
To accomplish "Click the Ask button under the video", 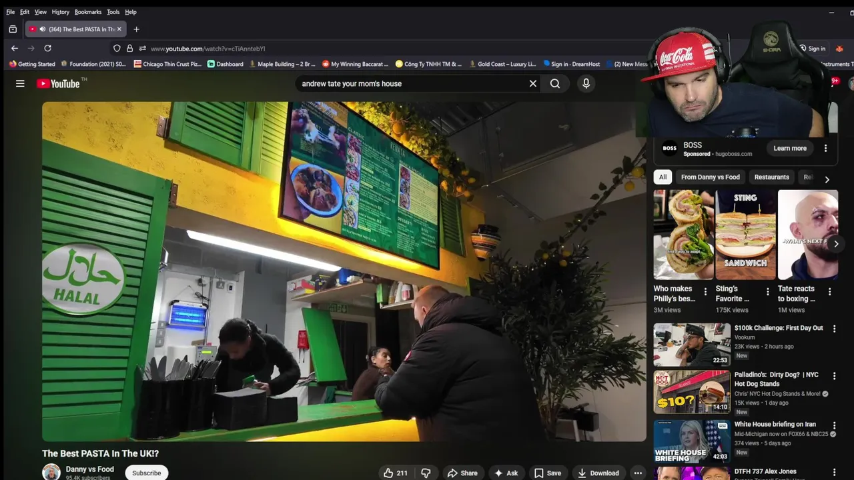I will pyautogui.click(x=506, y=473).
